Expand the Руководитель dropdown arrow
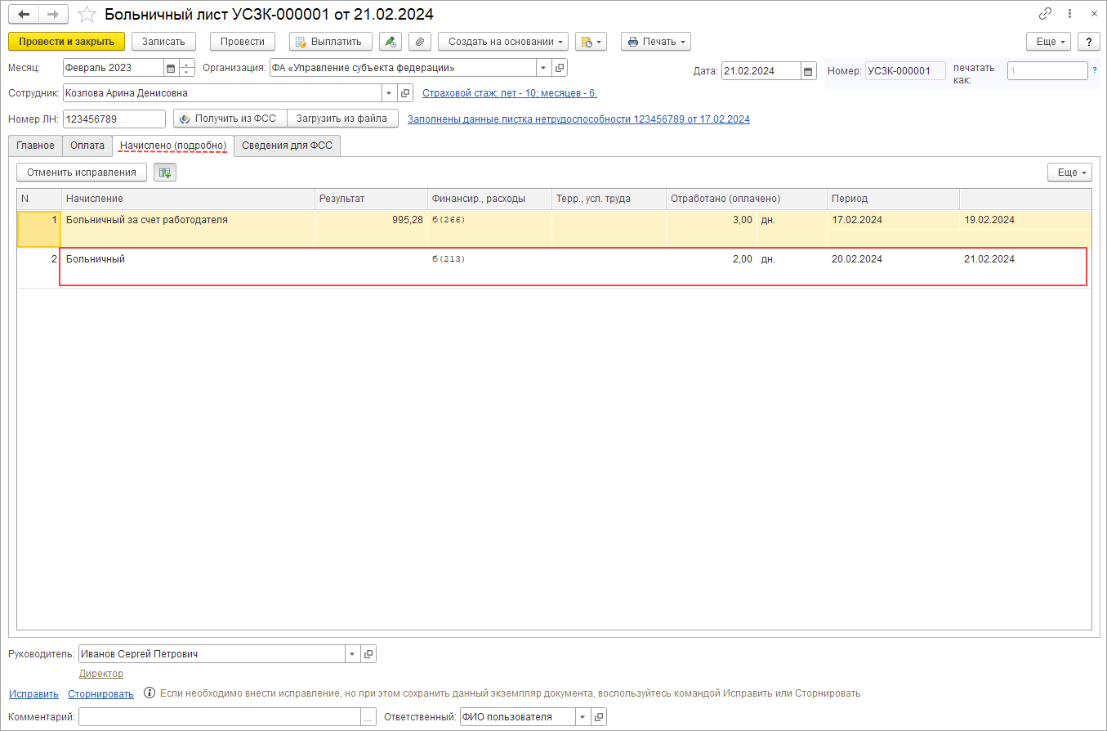The image size is (1107, 731). [x=352, y=654]
